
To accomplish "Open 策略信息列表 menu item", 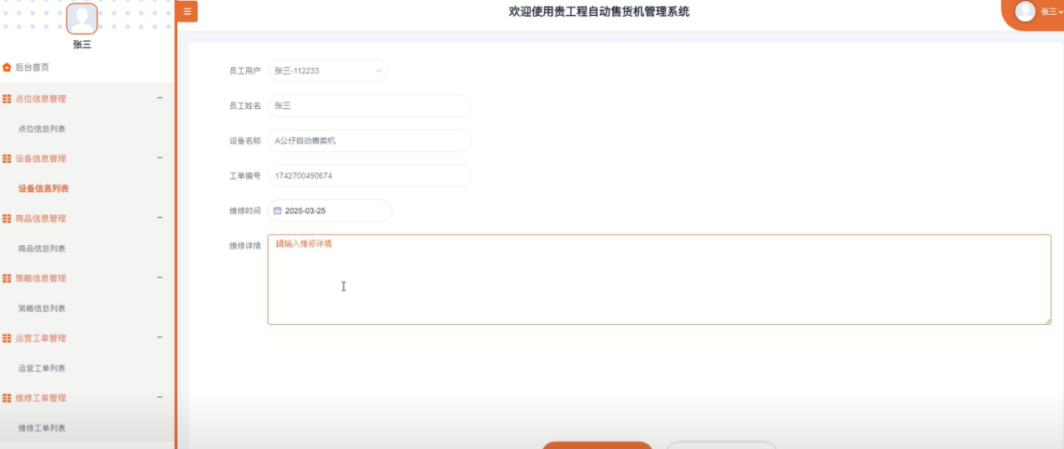I will 42,309.
